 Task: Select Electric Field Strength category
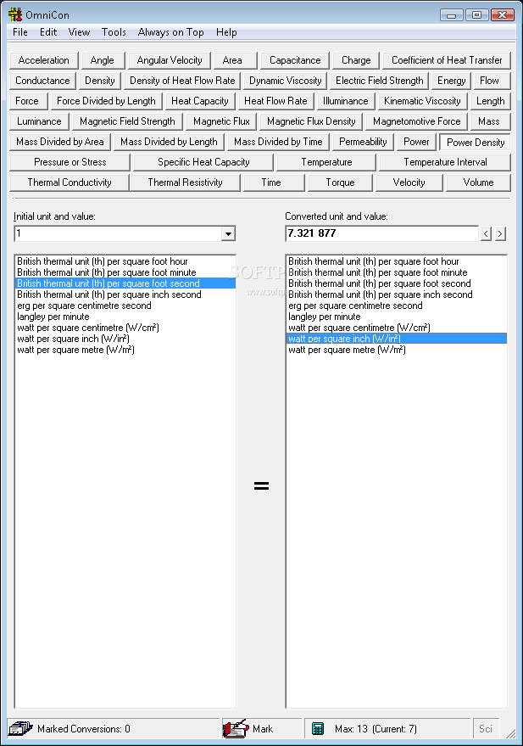380,81
